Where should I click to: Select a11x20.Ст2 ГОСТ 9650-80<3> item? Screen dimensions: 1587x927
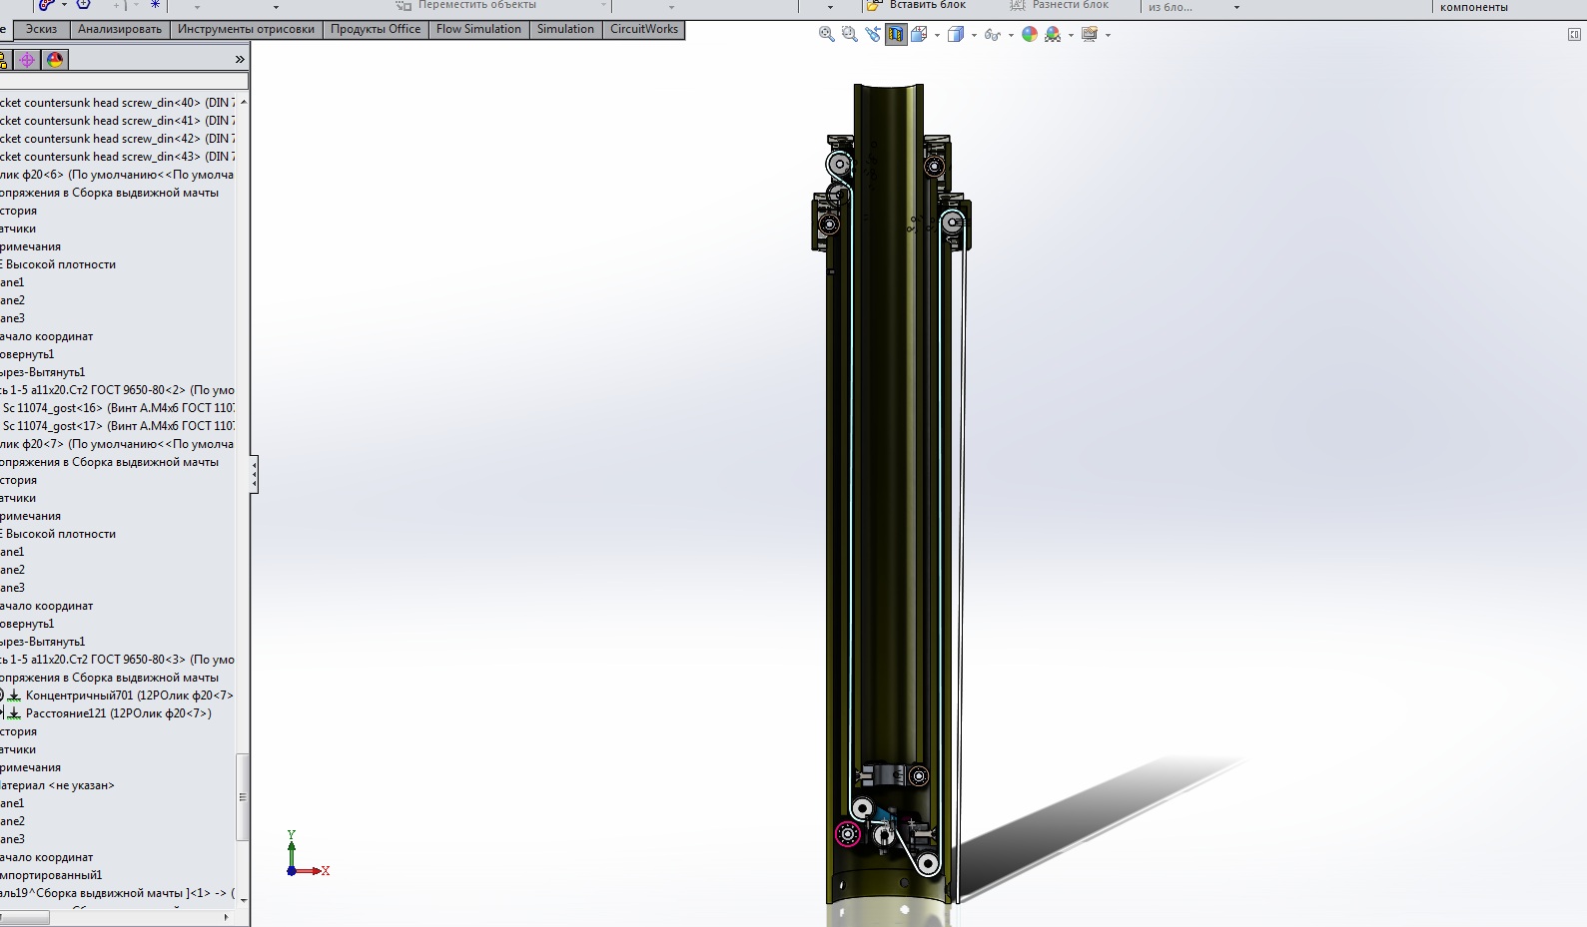pyautogui.click(x=117, y=660)
